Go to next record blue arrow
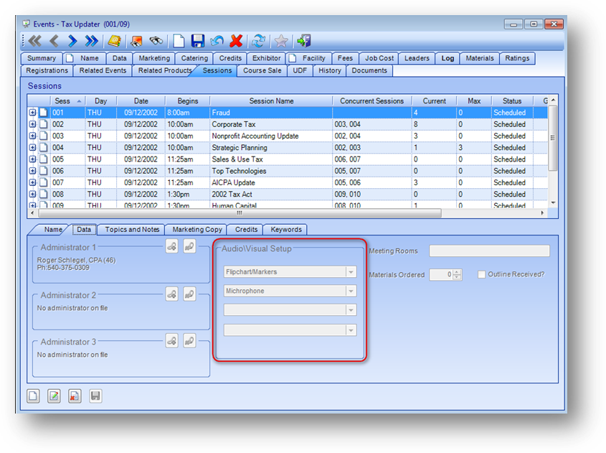Screen dimensions: 606x453 (72, 41)
